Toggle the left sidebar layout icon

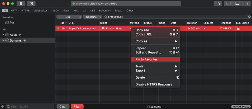tap(229, 3)
